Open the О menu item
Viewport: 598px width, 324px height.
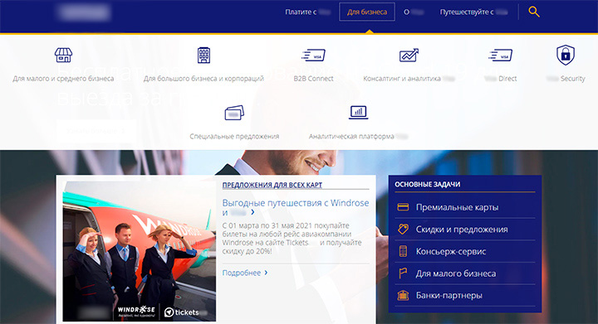(x=414, y=12)
